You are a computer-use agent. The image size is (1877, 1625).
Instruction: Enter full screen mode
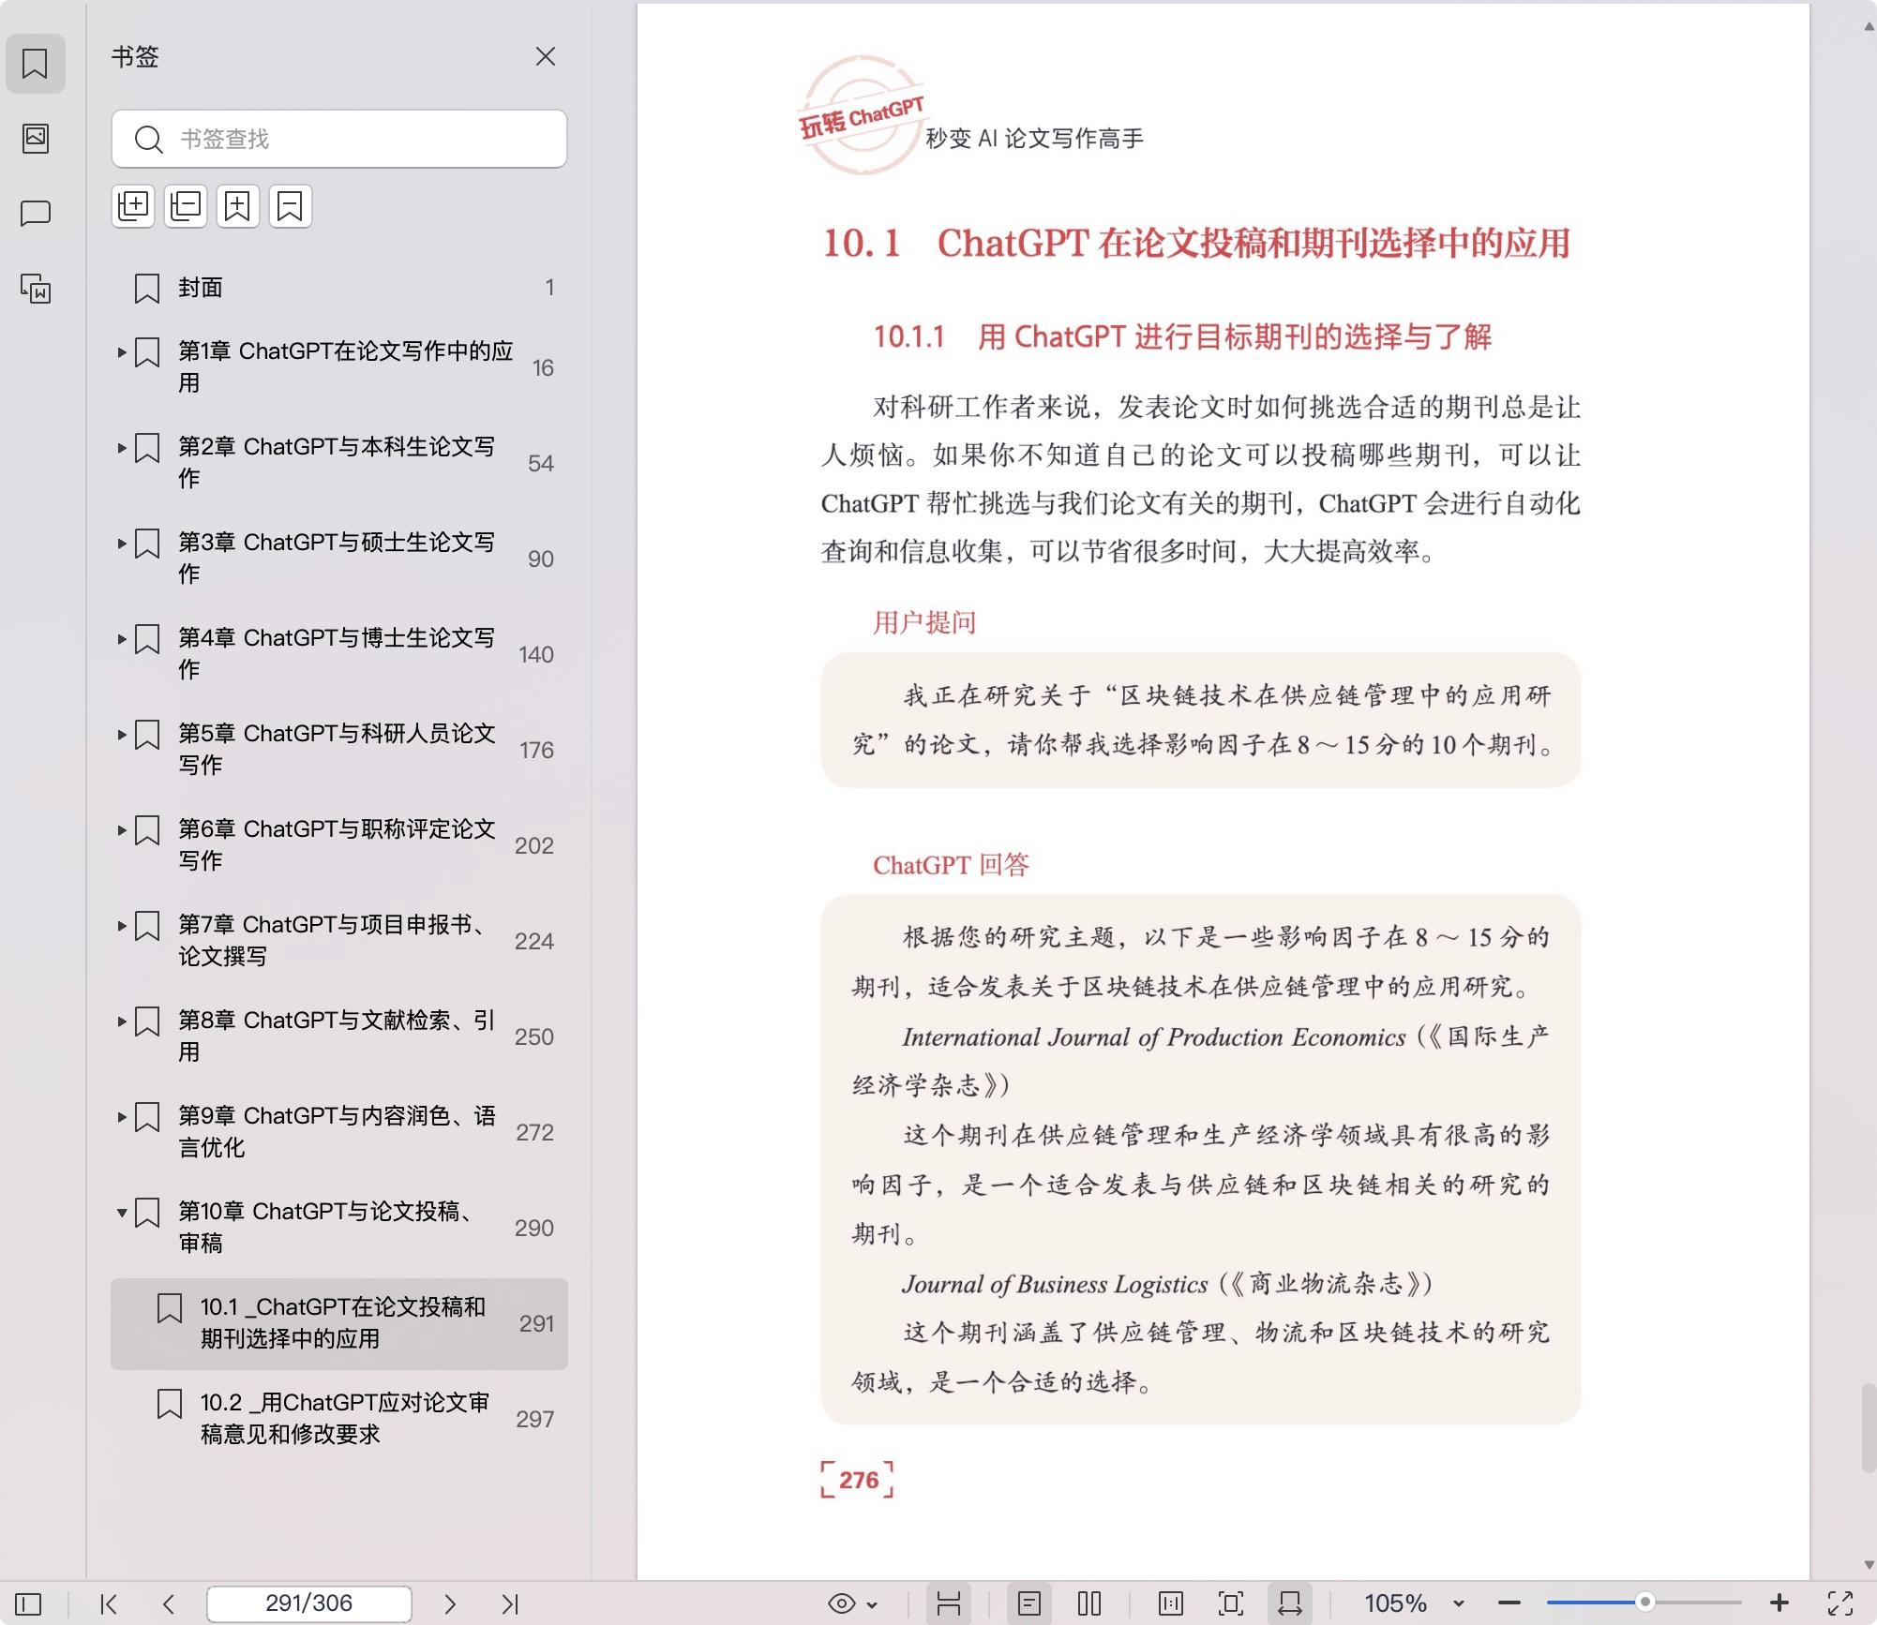pos(1840,1603)
